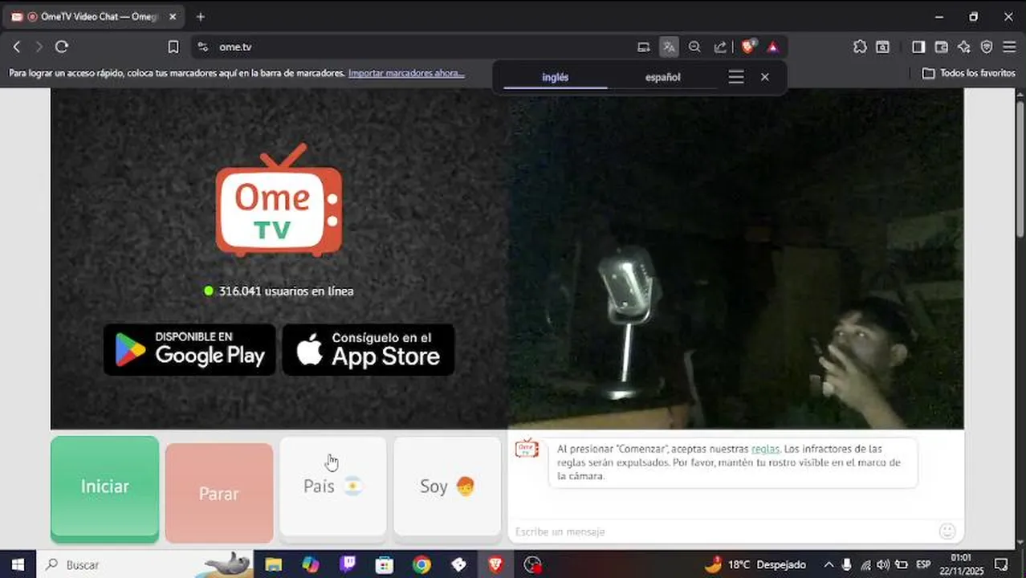The image size is (1026, 578).
Task: Open site settings icon in address bar
Action: (x=202, y=47)
